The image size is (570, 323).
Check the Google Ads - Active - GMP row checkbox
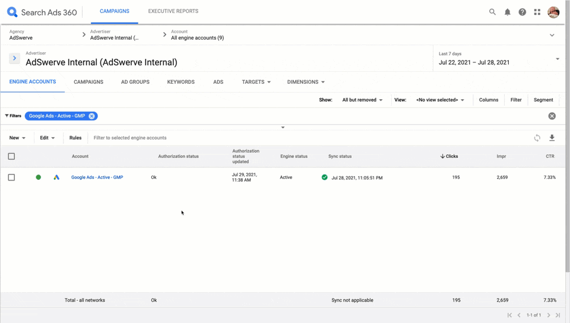tap(12, 178)
